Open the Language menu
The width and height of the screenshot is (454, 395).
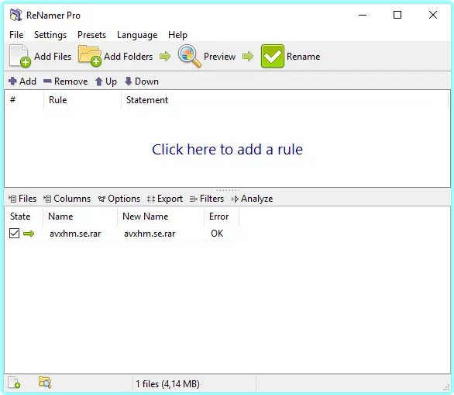137,35
